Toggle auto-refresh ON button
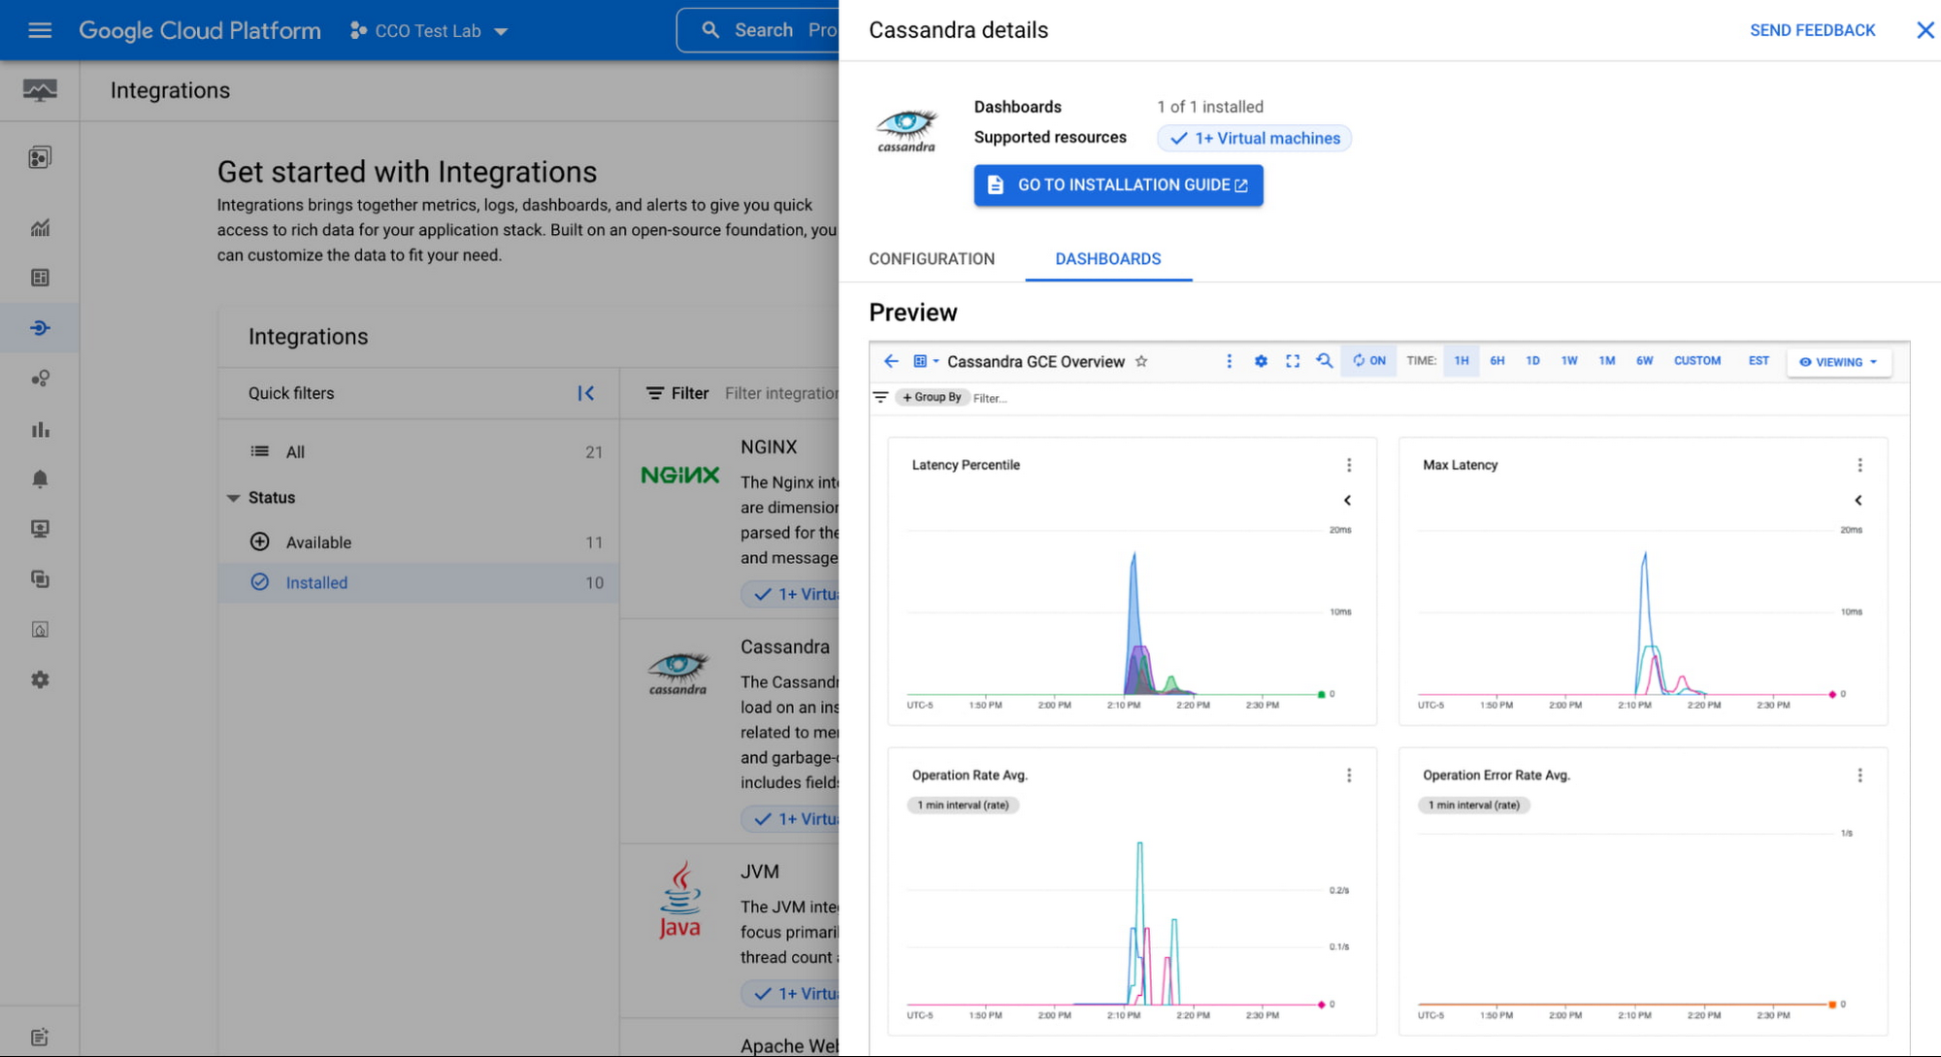Viewport: 1941px width, 1057px height. 1368,360
